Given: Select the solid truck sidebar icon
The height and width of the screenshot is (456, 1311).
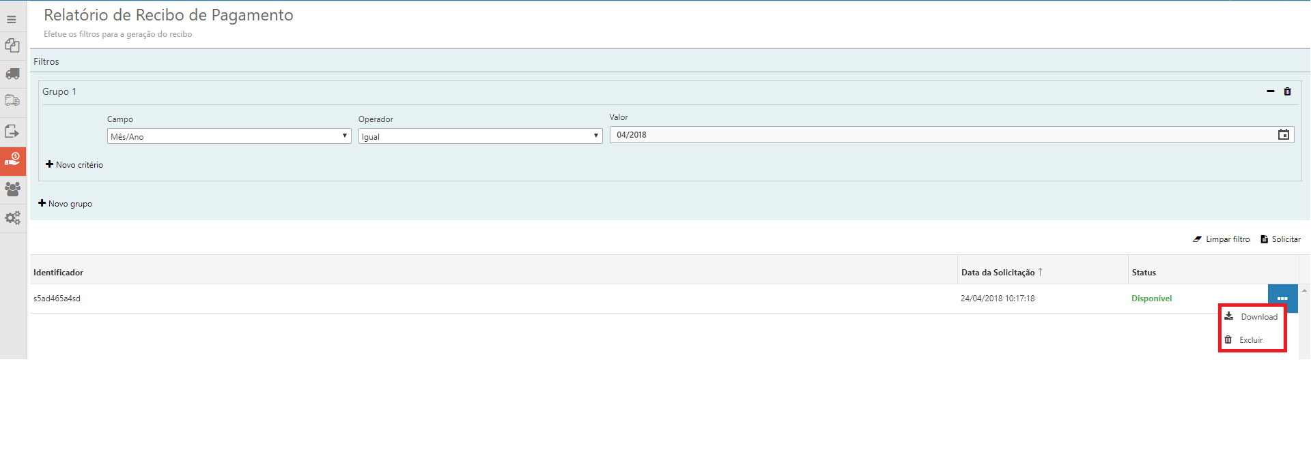Looking at the screenshot, I should tap(12, 74).
